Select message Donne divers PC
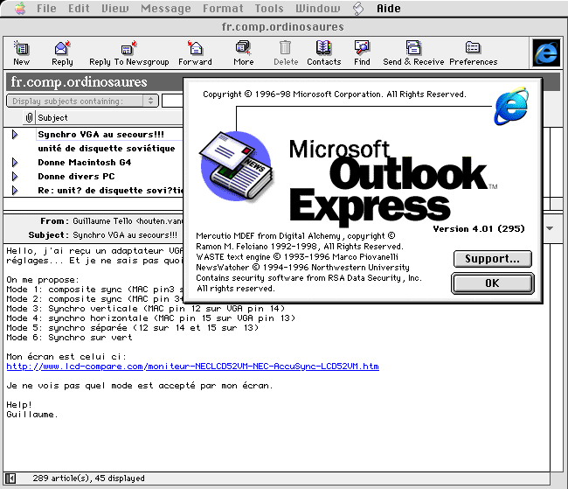This screenshot has width=568, height=489. pos(76,177)
